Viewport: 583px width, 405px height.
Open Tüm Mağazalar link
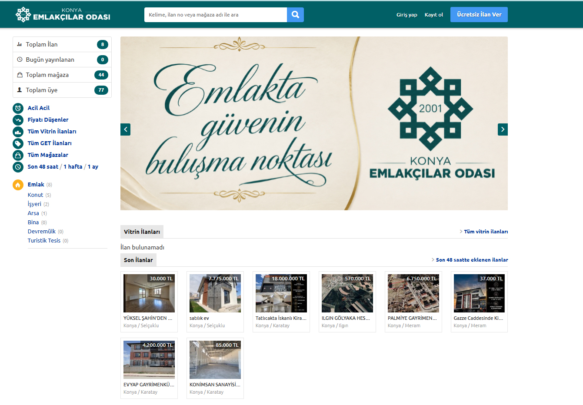coord(48,155)
